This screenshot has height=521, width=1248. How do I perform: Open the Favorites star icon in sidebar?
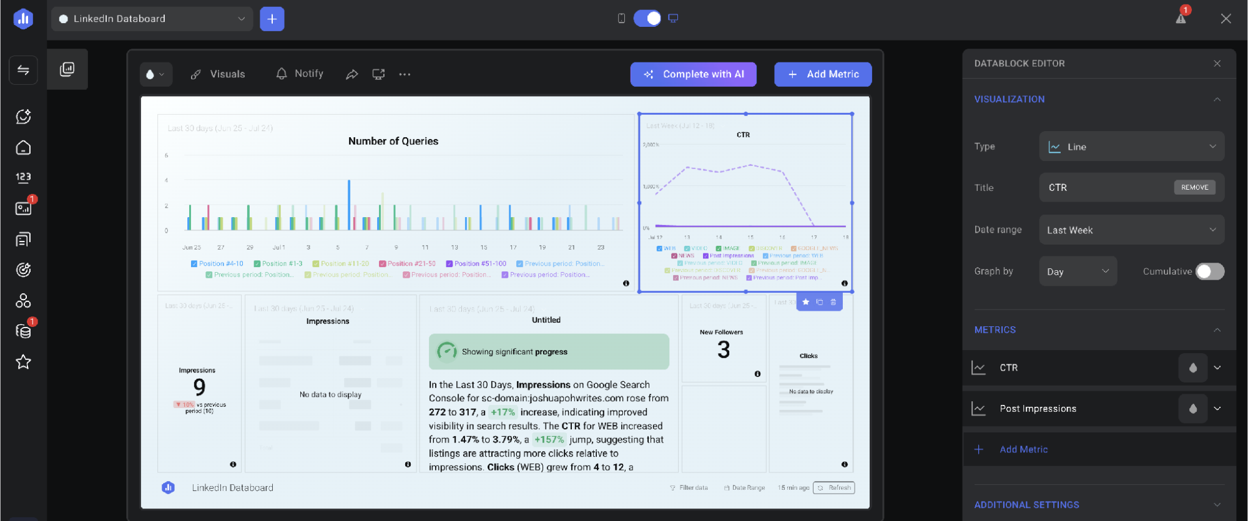[x=23, y=362]
